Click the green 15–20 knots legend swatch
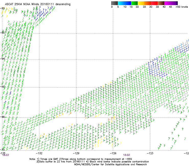Viewport: 189px width, 166px height. click(134, 3)
